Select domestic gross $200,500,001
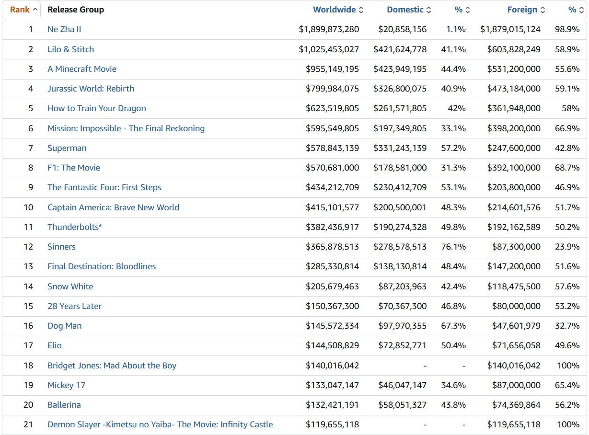The width and height of the screenshot is (589, 435). [400, 207]
